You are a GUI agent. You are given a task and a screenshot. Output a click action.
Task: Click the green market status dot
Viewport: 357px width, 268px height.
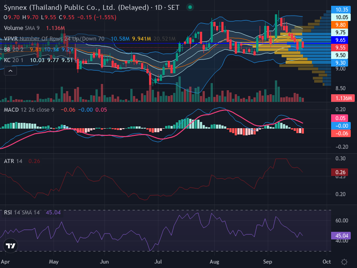190,8
